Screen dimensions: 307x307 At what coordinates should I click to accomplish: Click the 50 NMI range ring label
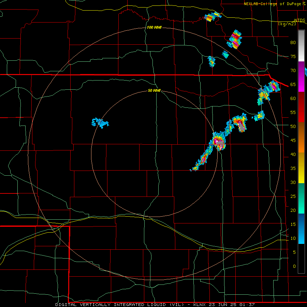[x=154, y=90]
